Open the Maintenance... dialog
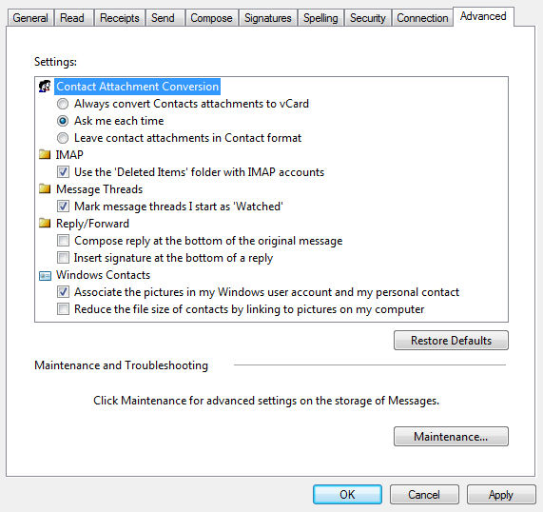This screenshot has width=543, height=512. click(451, 437)
